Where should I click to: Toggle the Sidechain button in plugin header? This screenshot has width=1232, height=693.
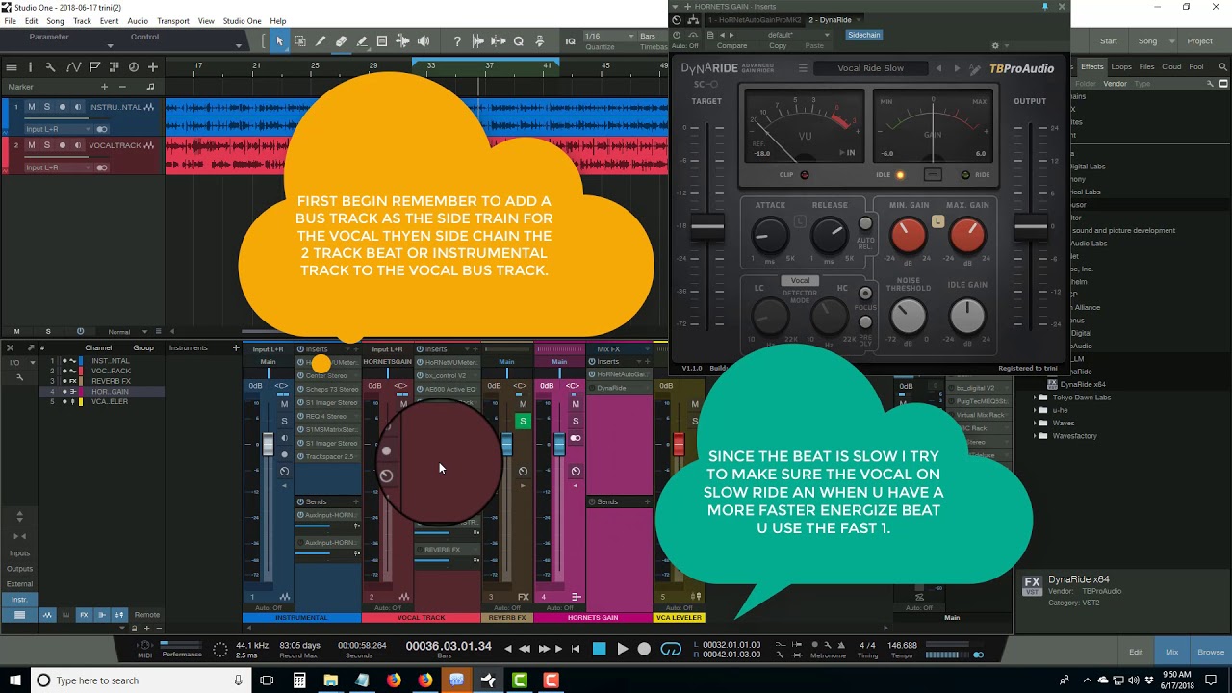(863, 35)
